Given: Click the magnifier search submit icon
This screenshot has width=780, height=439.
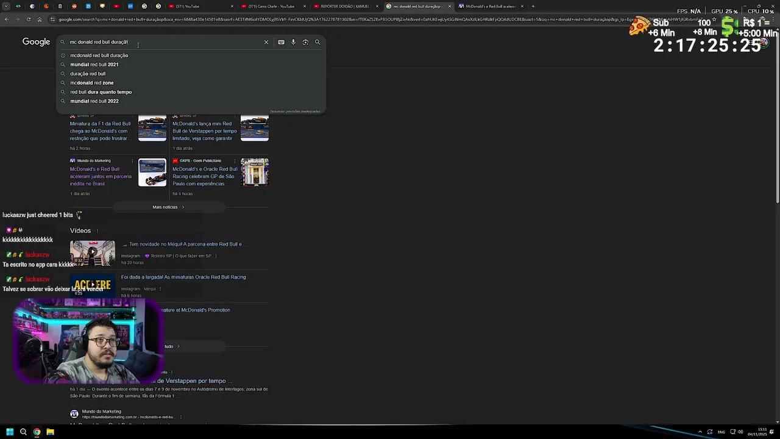Looking at the screenshot, I should [317, 42].
